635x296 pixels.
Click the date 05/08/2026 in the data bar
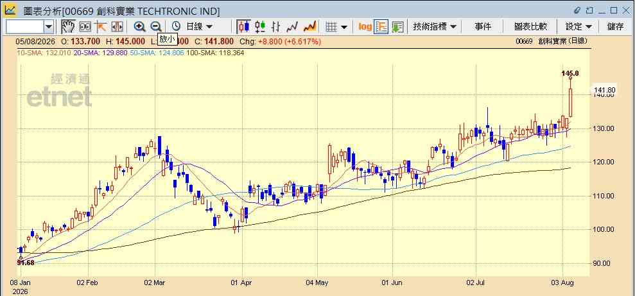[36, 41]
